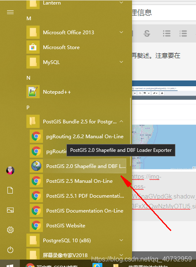
Task: Open PostGIS 2.5 Manual On-Line
Action: coord(78,181)
